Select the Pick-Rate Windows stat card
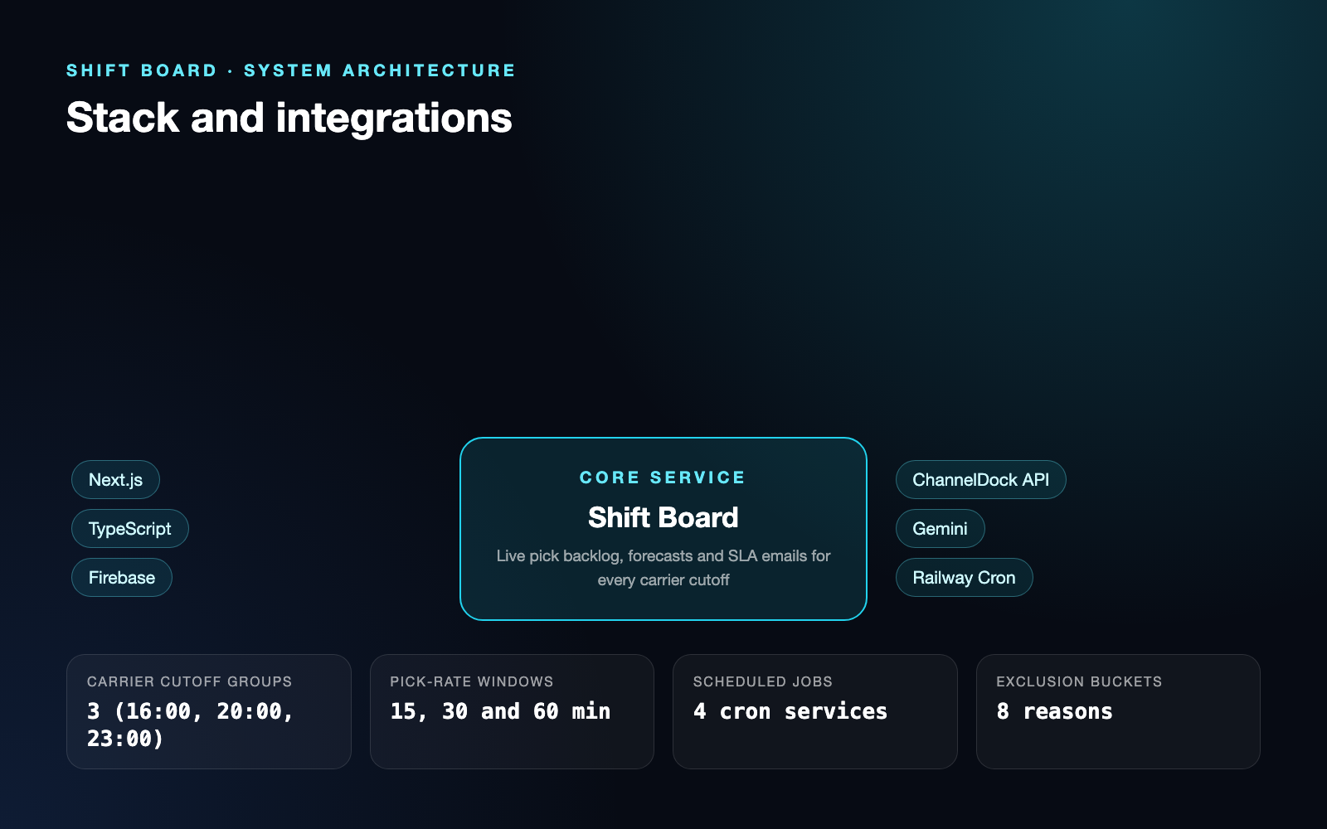The width and height of the screenshot is (1327, 829). tap(512, 712)
